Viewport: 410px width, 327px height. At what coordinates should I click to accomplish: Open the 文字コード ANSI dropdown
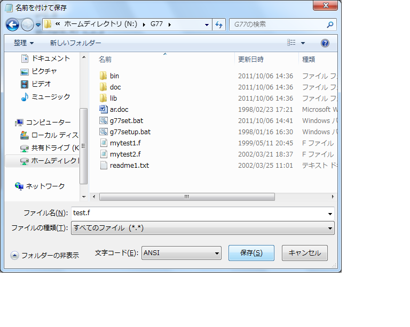pyautogui.click(x=182, y=253)
